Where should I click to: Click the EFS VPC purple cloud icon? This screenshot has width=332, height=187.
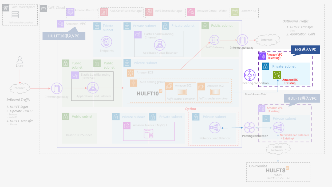(262, 56)
